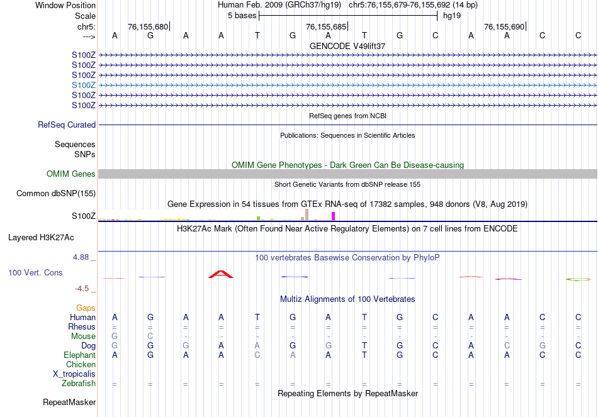Viewport: 598px width, 417px height.
Task: Click the 'SNPs' track label
Action: click(85, 154)
